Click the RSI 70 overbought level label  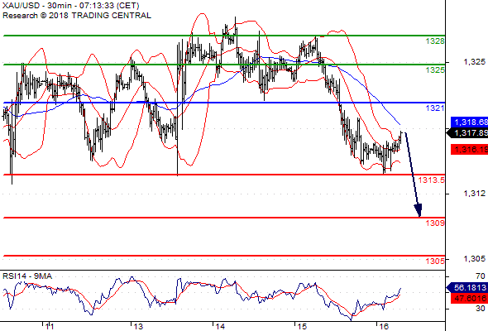(x=481, y=276)
